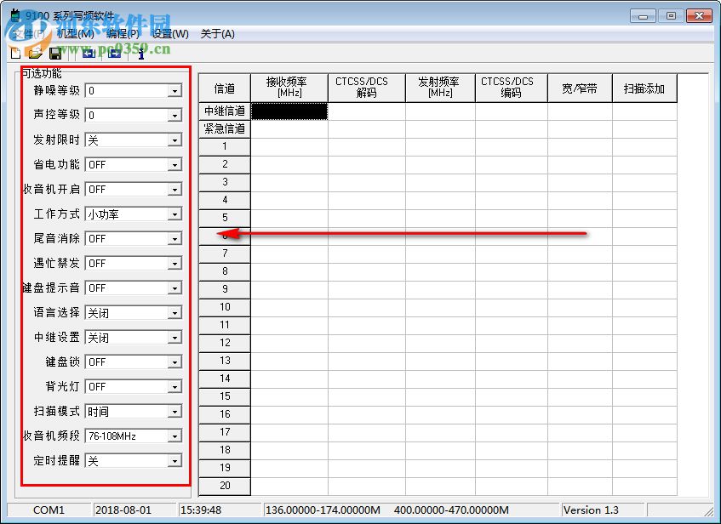Viewport: 721px width, 524px height.
Task: Click the CTCSS/DCS 编码 column header
Action: tap(512, 88)
